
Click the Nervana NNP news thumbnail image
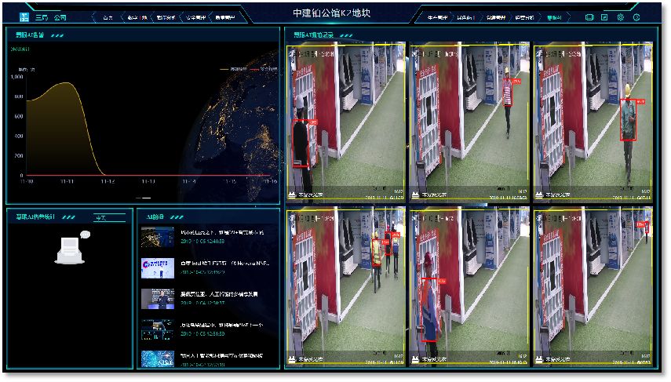click(158, 267)
